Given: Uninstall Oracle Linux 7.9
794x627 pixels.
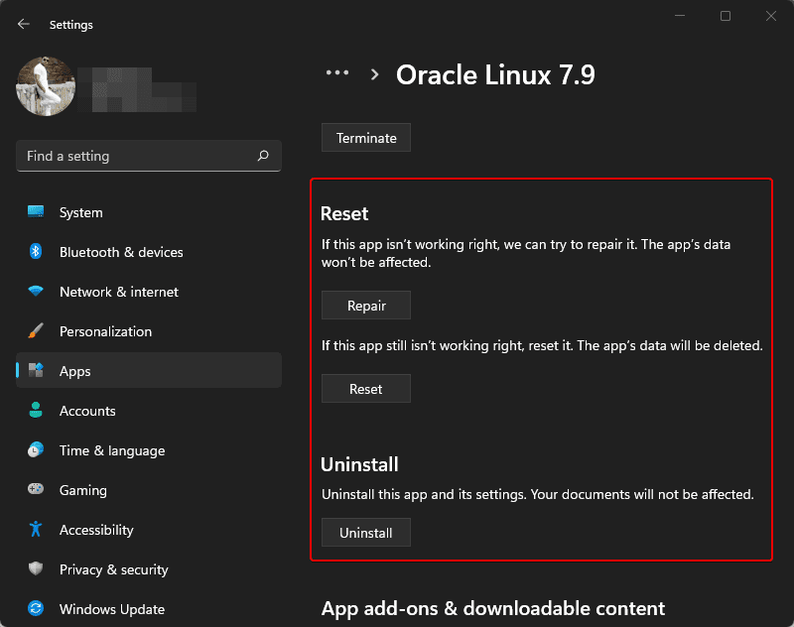Looking at the screenshot, I should [365, 532].
